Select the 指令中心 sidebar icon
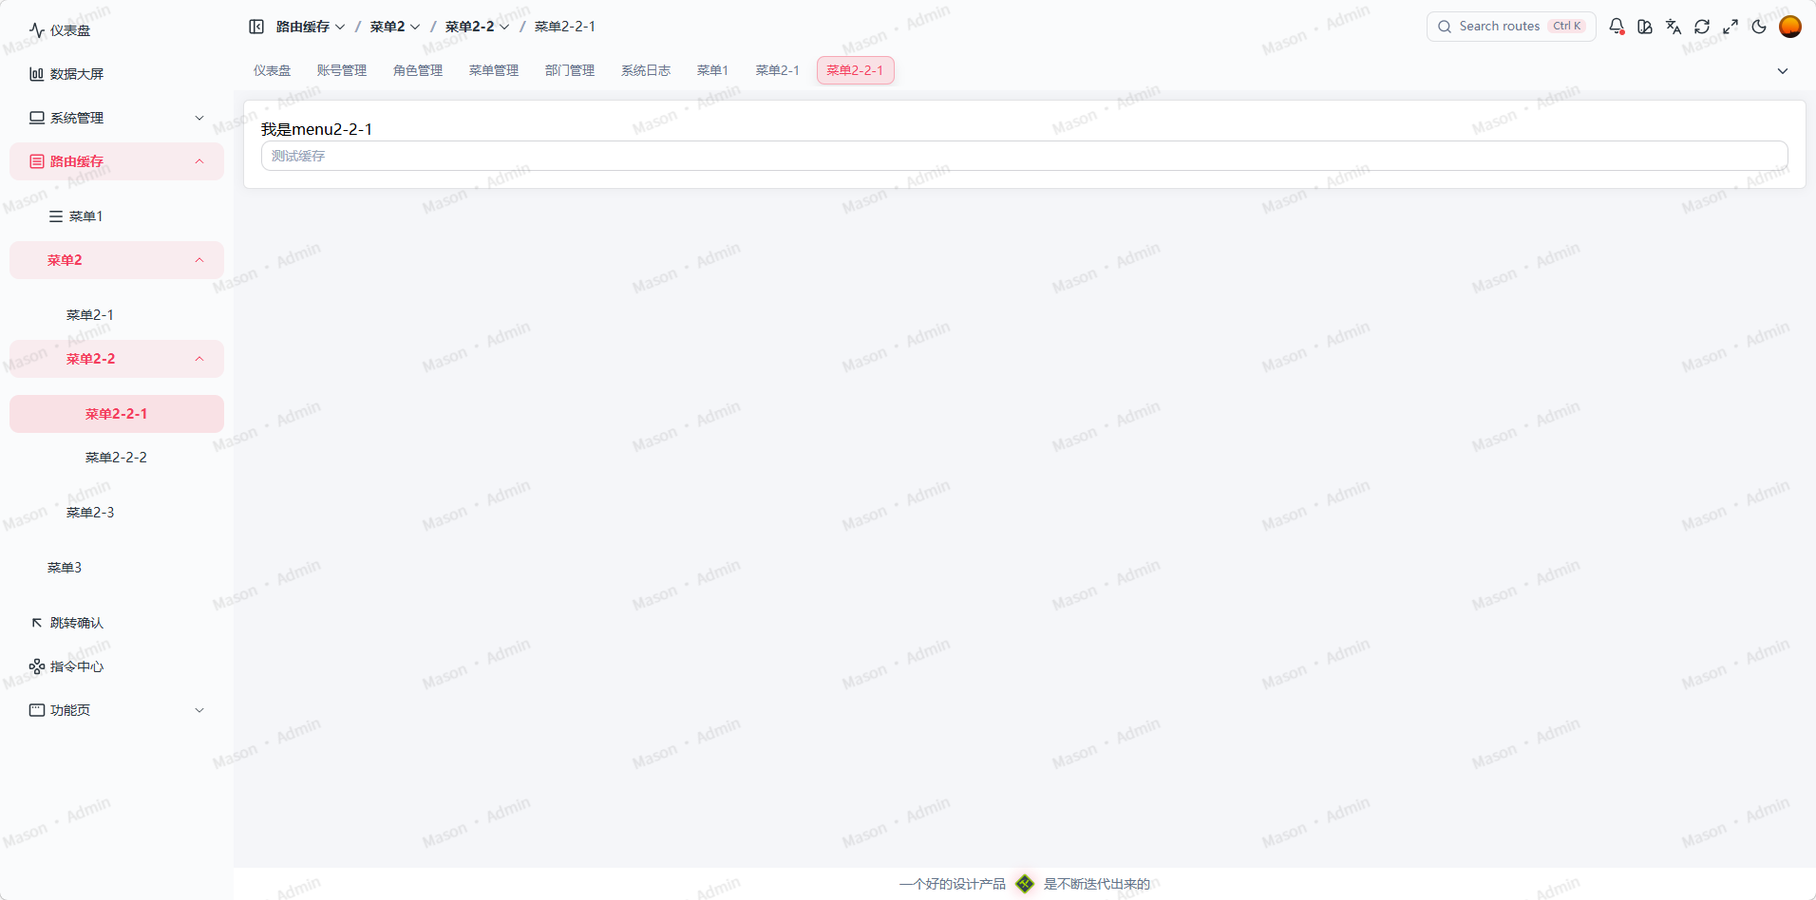 click(36, 666)
